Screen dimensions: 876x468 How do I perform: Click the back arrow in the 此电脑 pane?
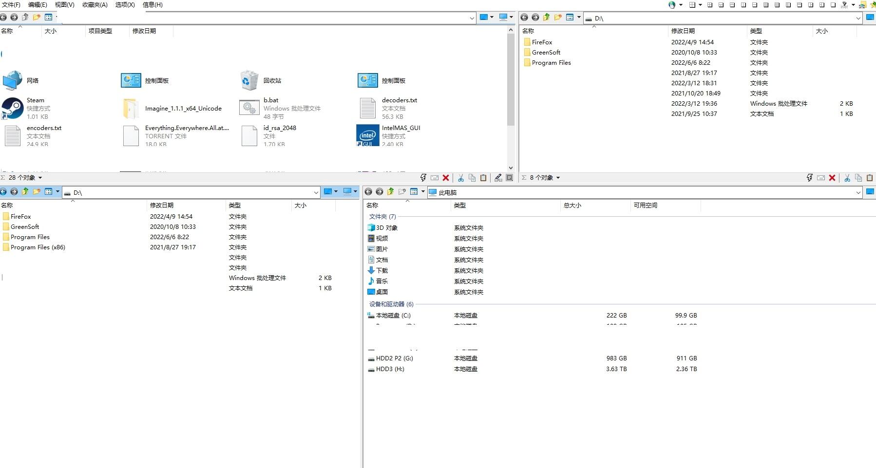coord(368,192)
